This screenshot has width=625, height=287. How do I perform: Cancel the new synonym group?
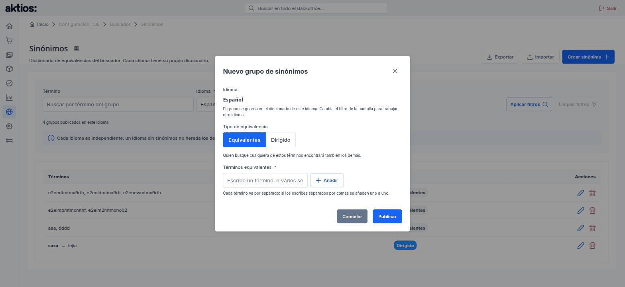click(x=352, y=217)
